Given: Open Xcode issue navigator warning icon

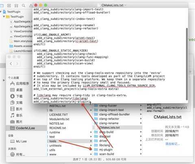Looking at the screenshot, I should [x=31, y=6].
